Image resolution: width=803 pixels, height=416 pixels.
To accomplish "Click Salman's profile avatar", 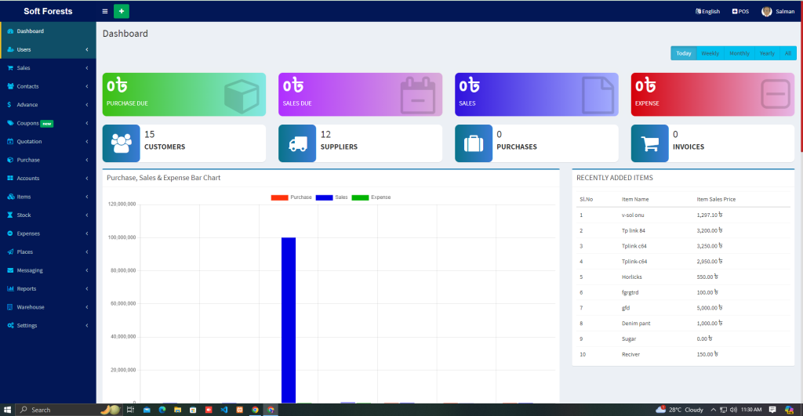I will click(766, 12).
